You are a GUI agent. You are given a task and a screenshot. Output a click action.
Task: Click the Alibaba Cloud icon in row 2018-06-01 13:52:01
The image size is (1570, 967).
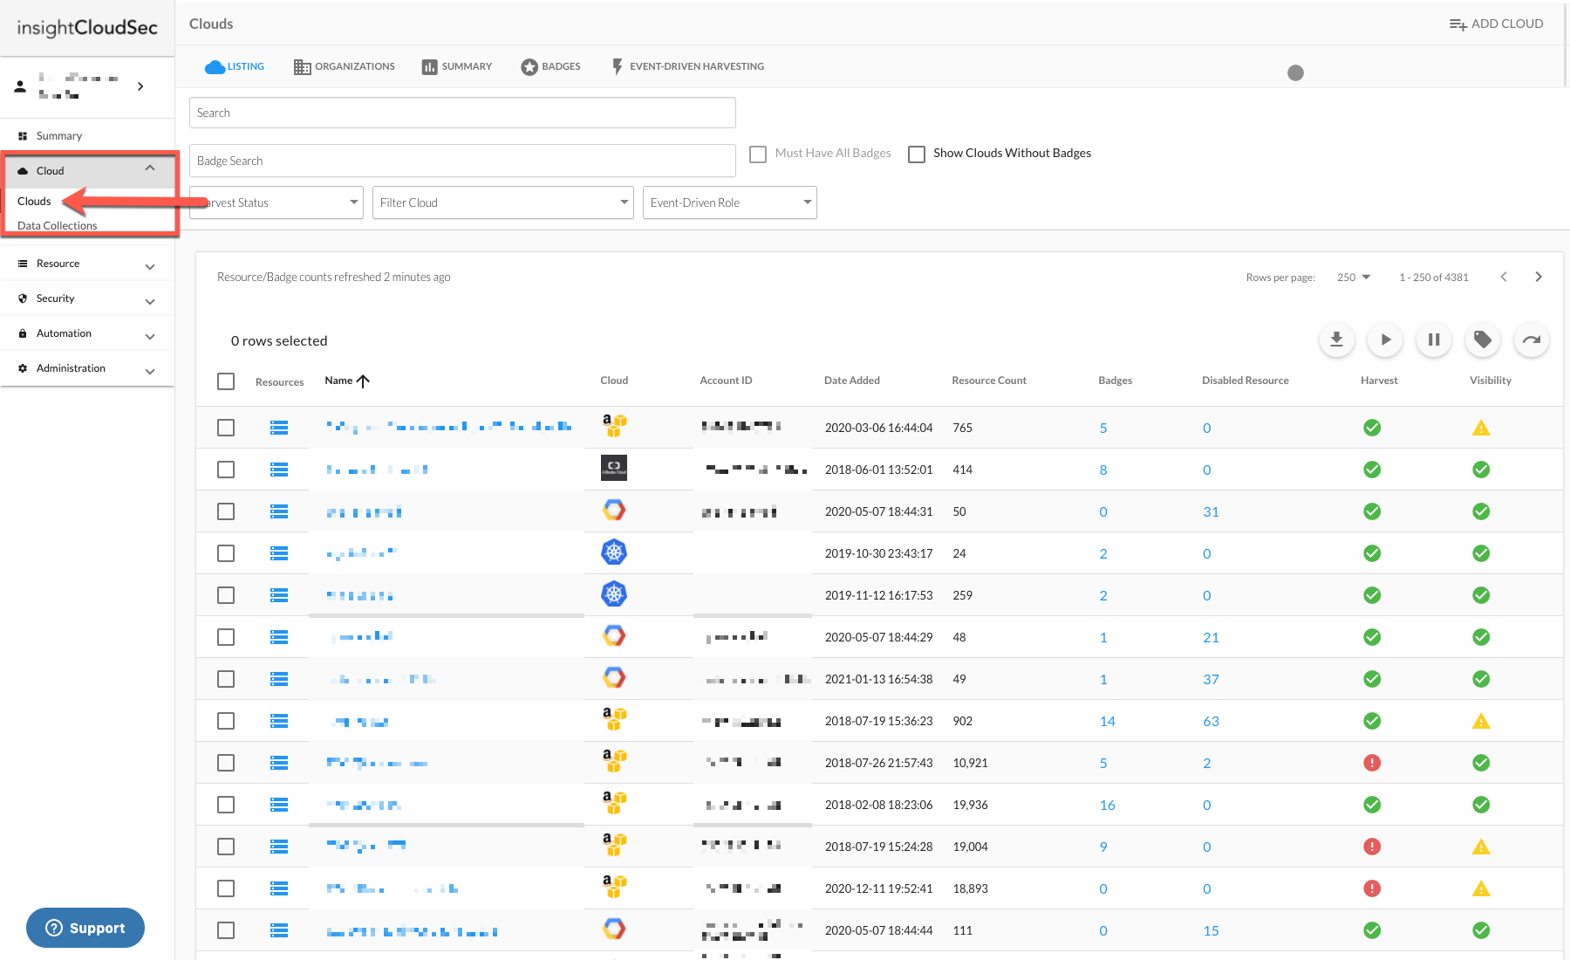(614, 468)
